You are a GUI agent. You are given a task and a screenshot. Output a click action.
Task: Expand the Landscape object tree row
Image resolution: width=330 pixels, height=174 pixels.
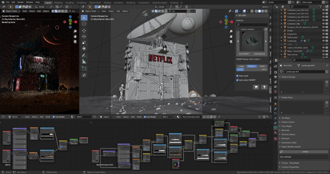point(282,41)
